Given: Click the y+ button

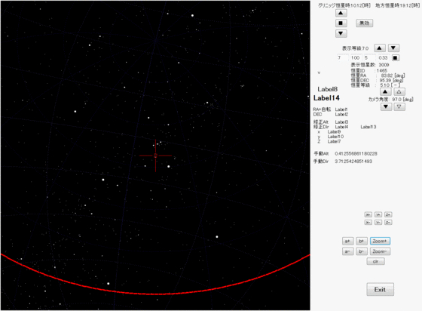Looking at the screenshot, I should (378, 215).
